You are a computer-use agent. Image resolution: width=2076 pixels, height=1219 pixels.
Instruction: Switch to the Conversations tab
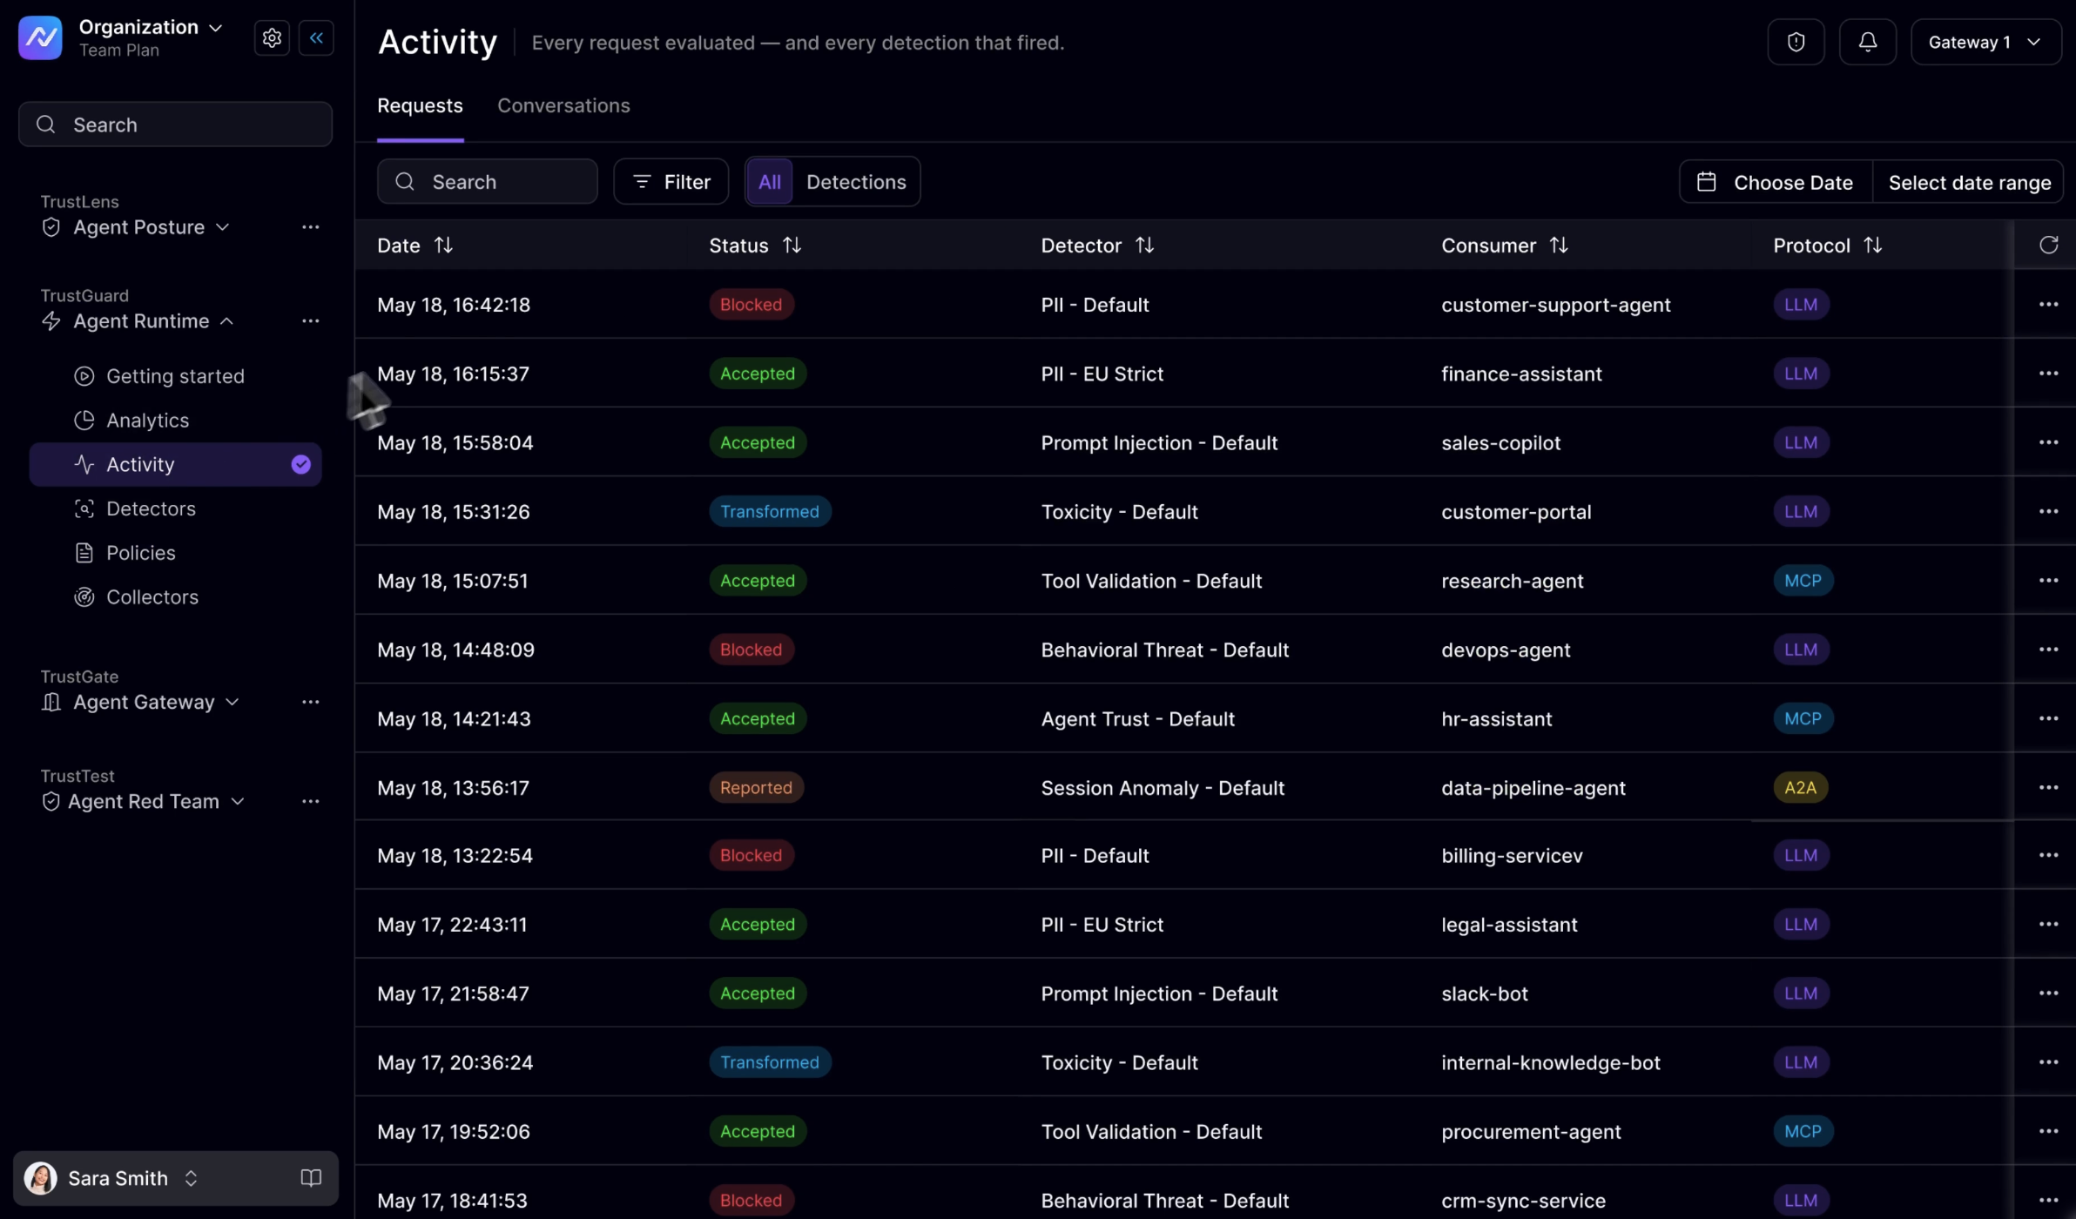563,106
